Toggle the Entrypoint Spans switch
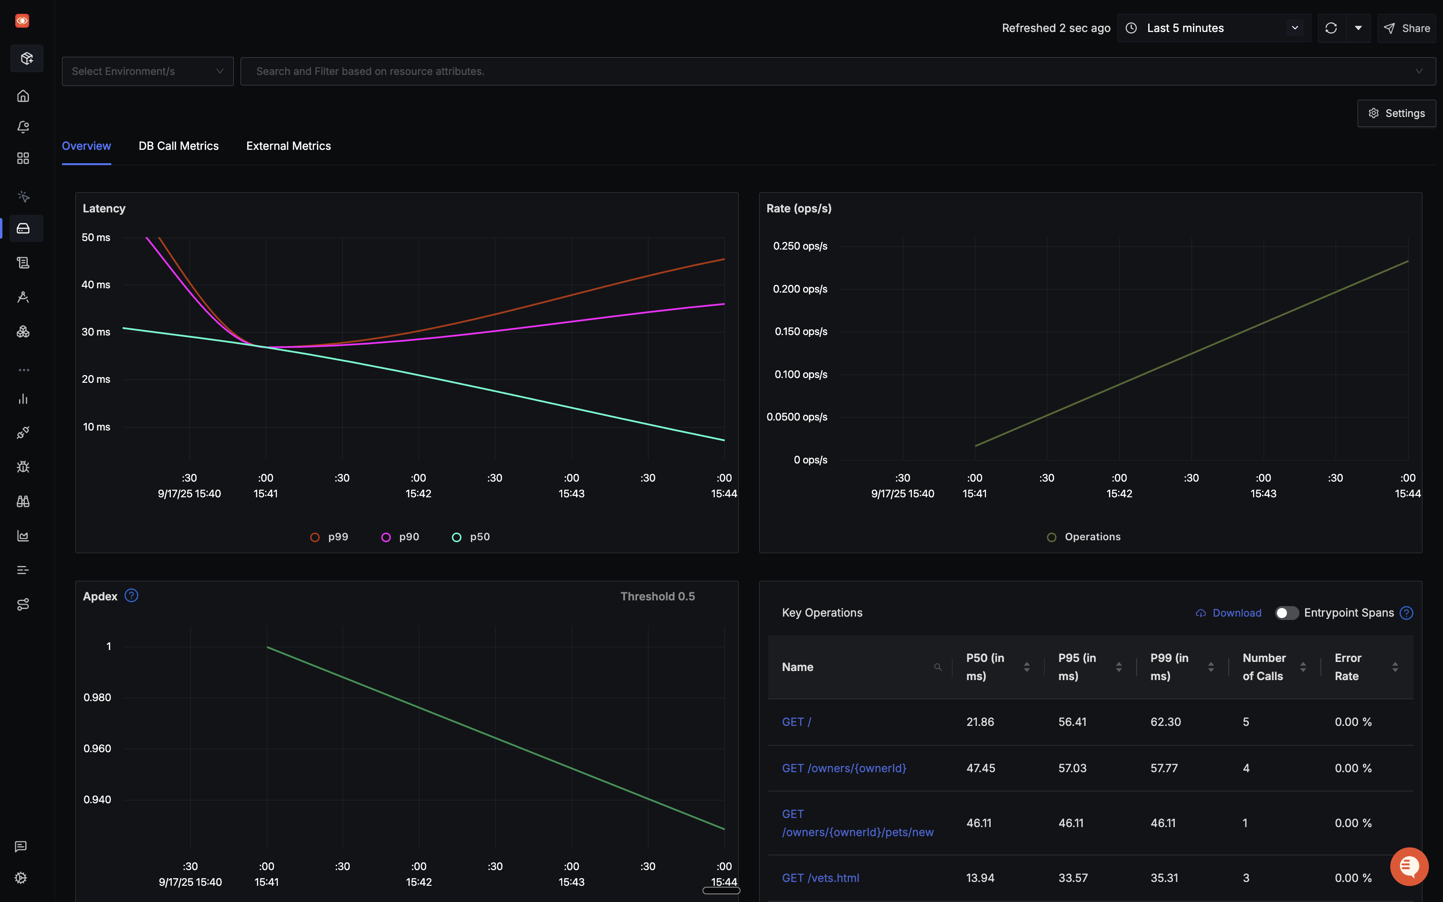The height and width of the screenshot is (902, 1443). coord(1286,613)
